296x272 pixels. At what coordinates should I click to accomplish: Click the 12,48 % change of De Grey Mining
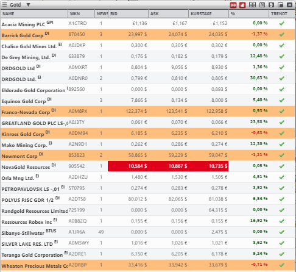[259, 56]
